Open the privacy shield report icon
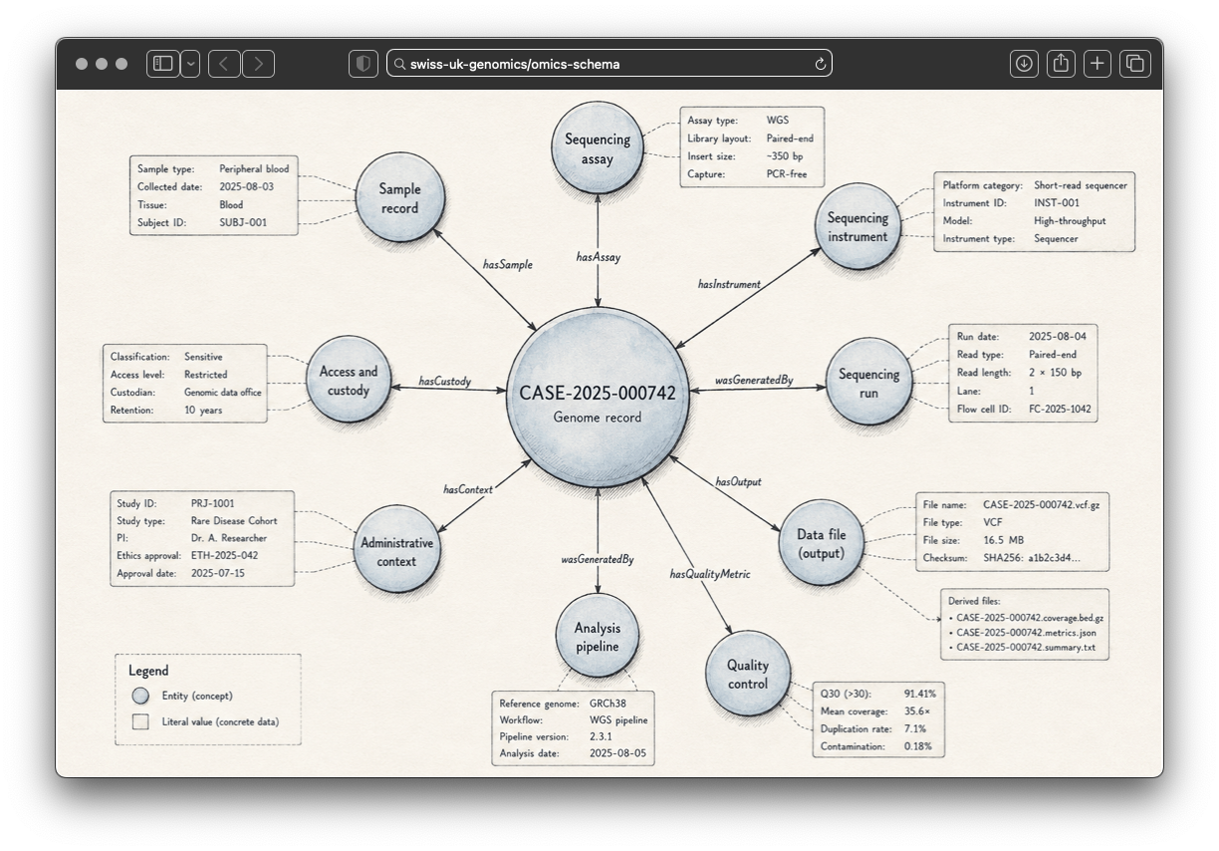Screen dimensions: 1219x851 [x=364, y=64]
